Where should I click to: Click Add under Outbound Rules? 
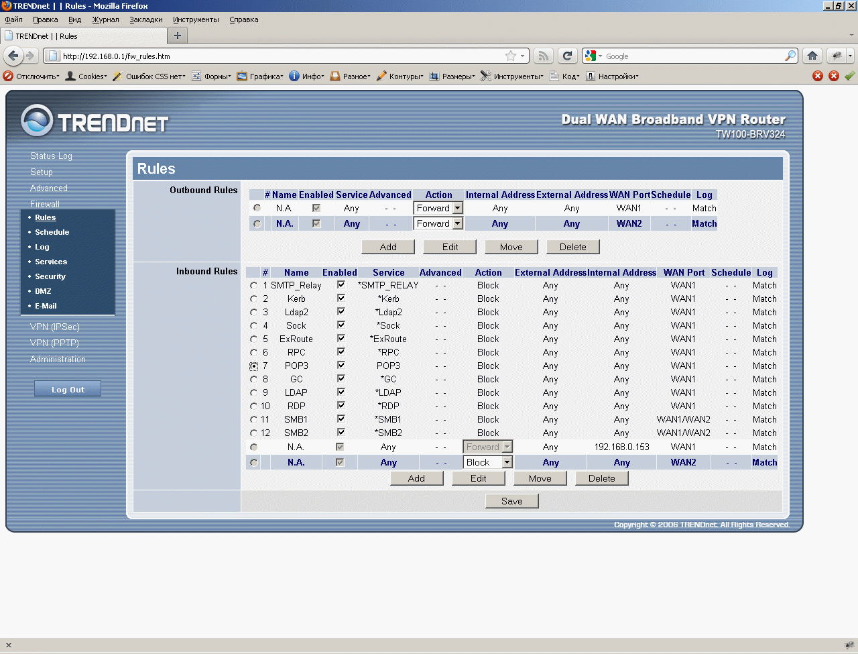[388, 247]
